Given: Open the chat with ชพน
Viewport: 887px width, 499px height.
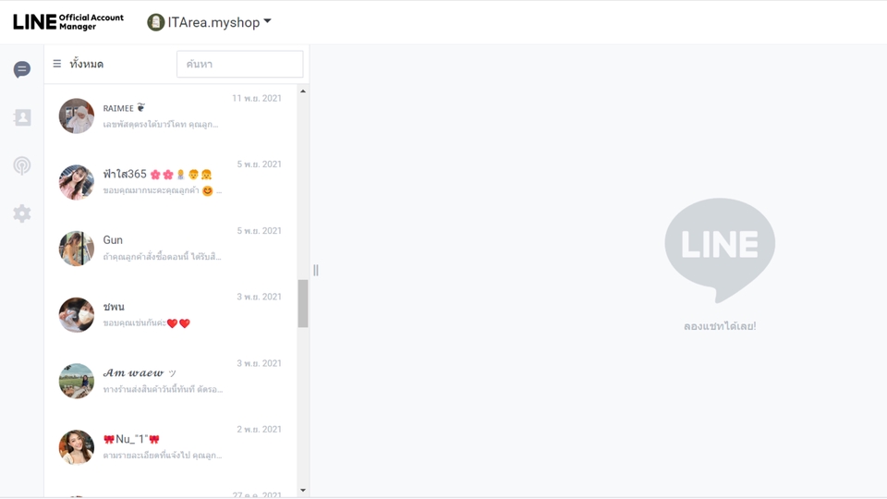Looking at the screenshot, I should tap(170, 314).
